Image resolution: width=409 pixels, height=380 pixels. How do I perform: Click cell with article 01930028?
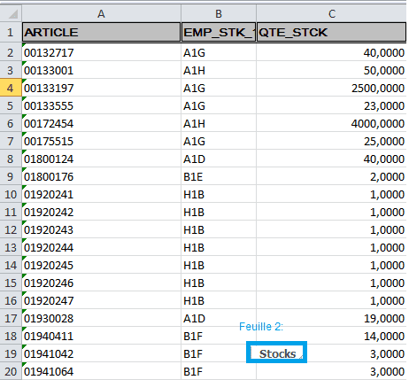coord(101,318)
